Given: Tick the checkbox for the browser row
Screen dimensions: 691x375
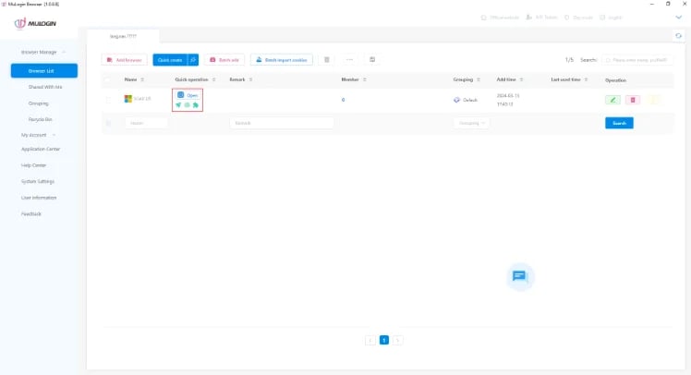Looking at the screenshot, I should click(x=109, y=100).
